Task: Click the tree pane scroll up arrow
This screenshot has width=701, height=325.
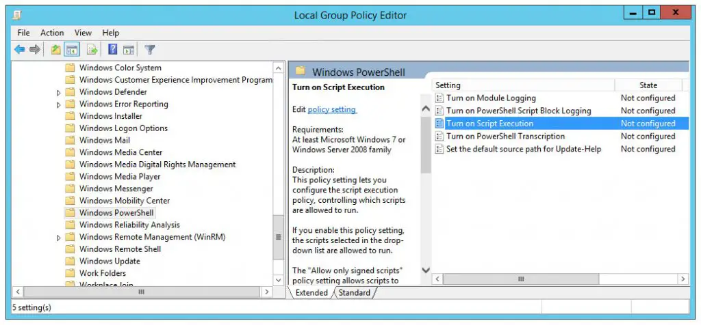Action: pos(278,68)
